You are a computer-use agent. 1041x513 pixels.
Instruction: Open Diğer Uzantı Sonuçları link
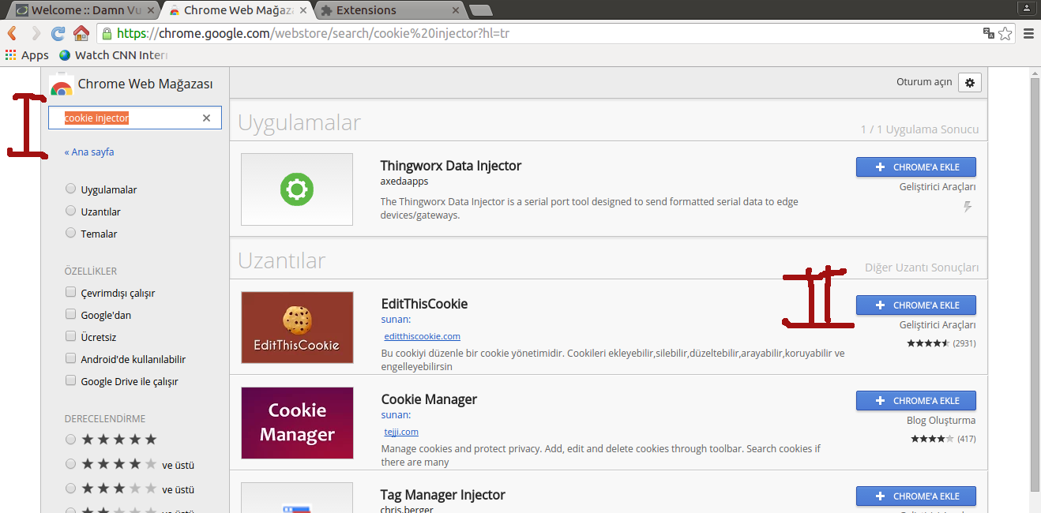pyautogui.click(x=922, y=268)
